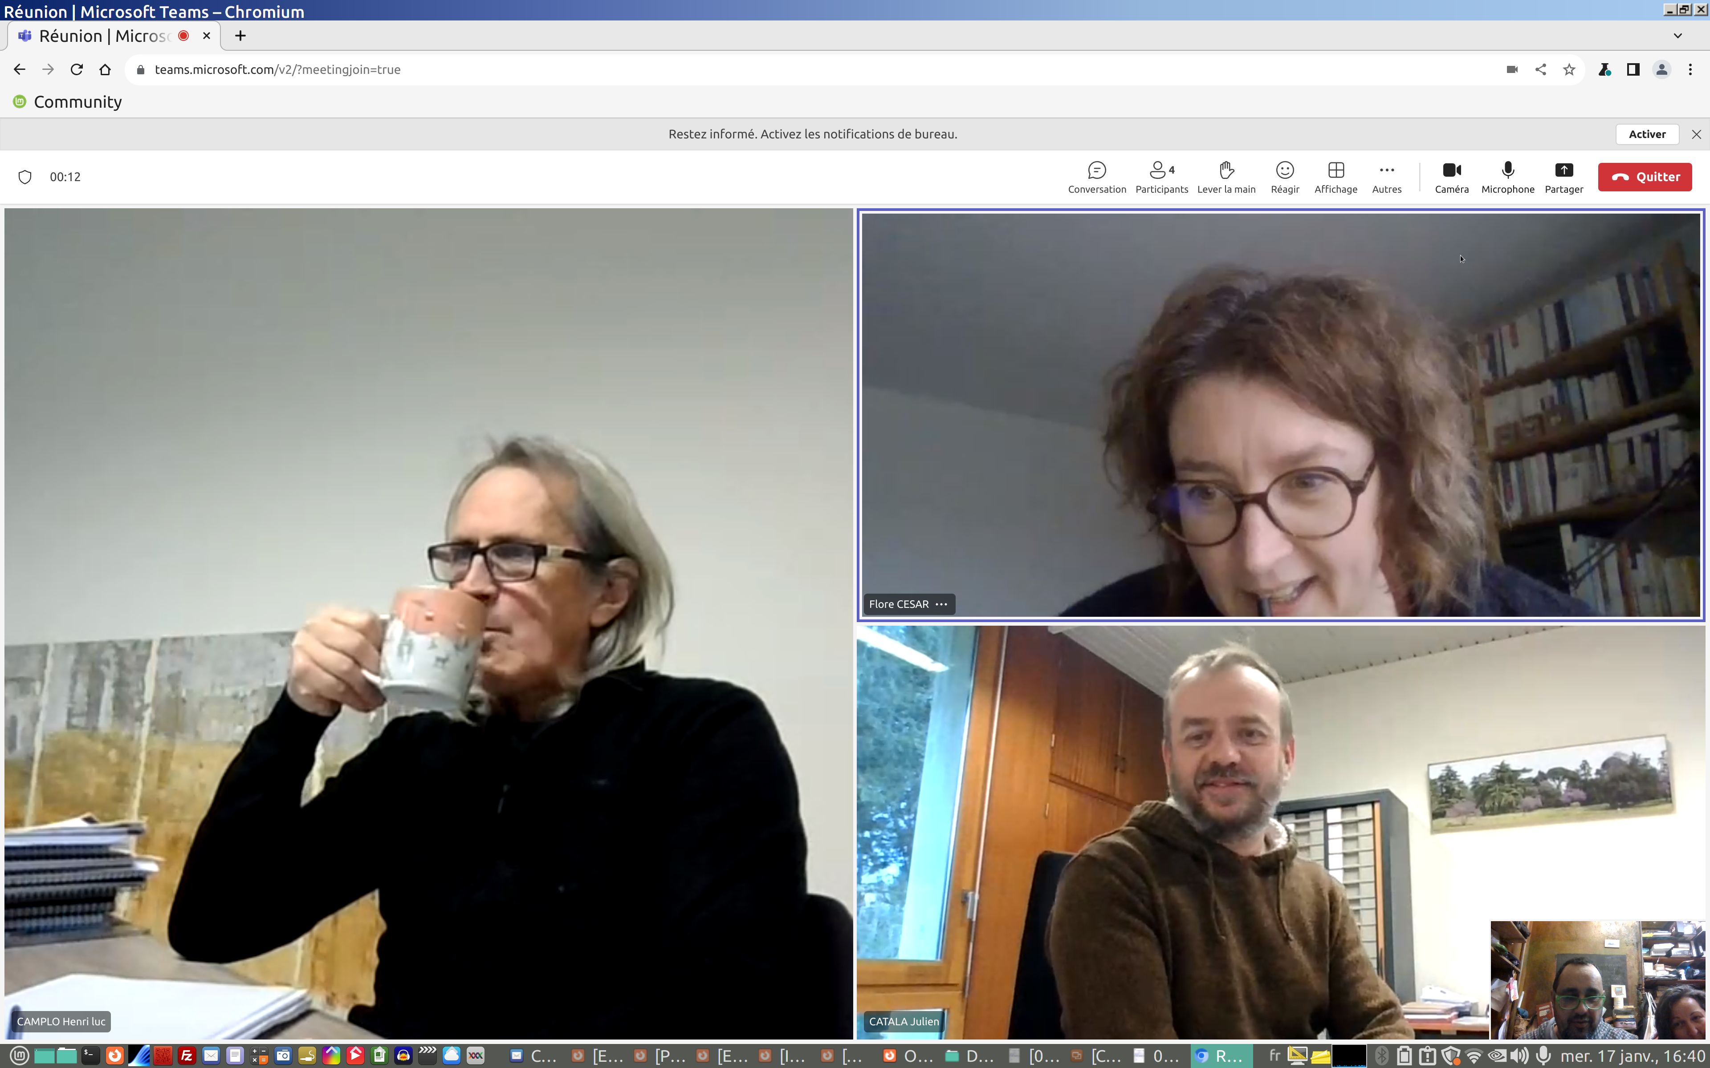This screenshot has height=1068, width=1710.
Task: Leave the meeting with Quitter
Action: [1644, 177]
